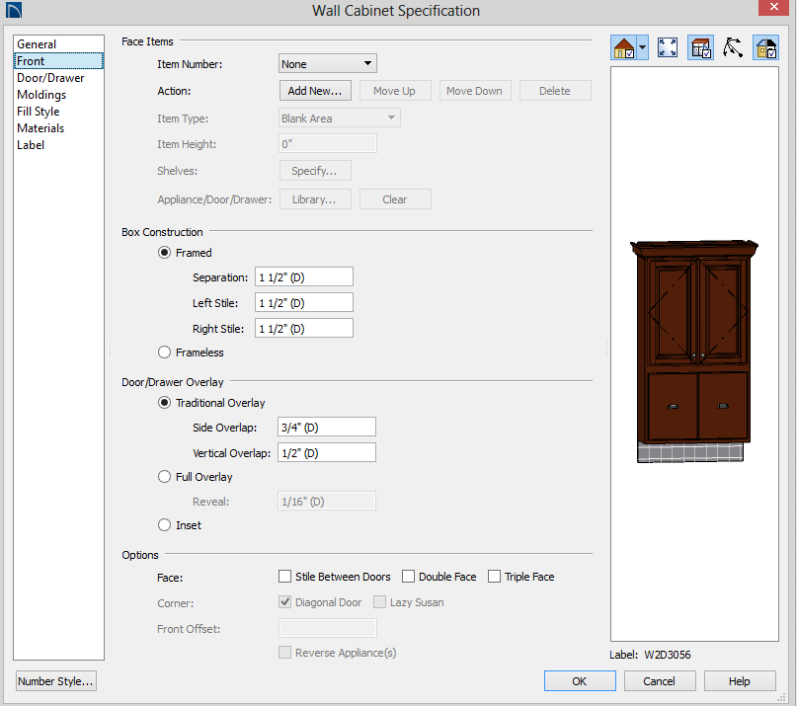Close the Wall Cabinet Specification dialog
This screenshot has height=706, width=797.
(773, 7)
